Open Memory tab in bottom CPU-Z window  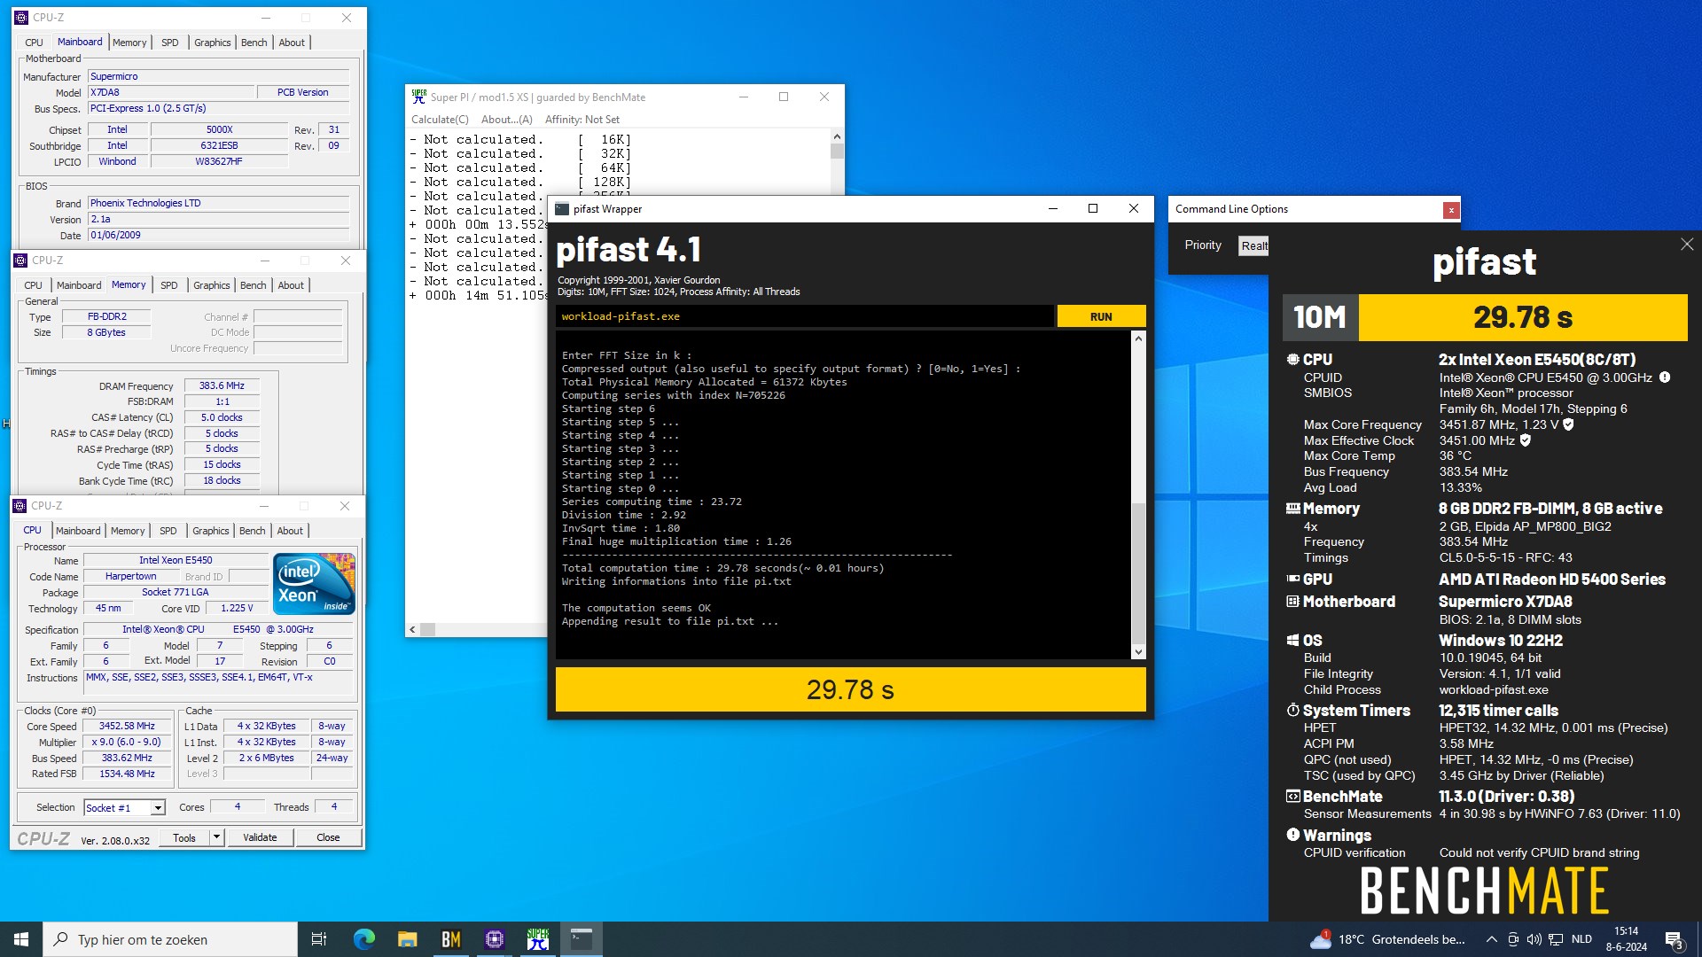[x=127, y=531]
